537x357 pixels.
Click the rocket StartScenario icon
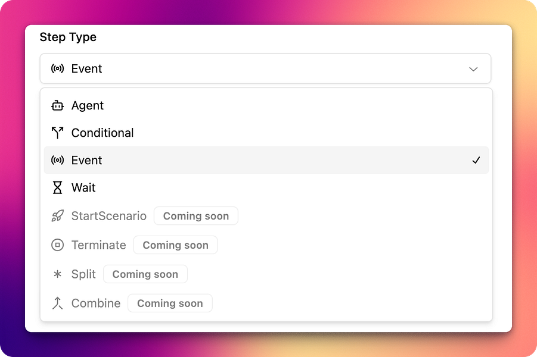(x=57, y=216)
